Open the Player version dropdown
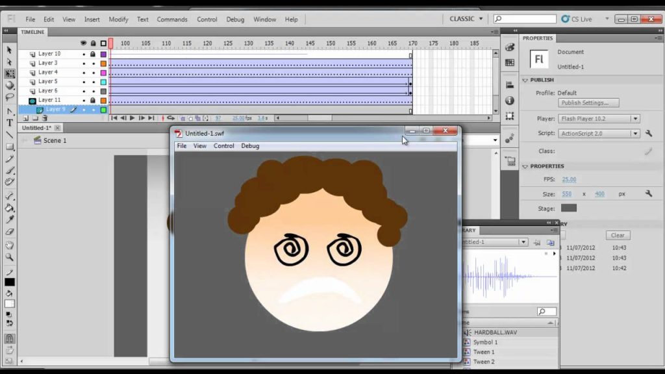The height and width of the screenshot is (374, 665). click(x=599, y=119)
